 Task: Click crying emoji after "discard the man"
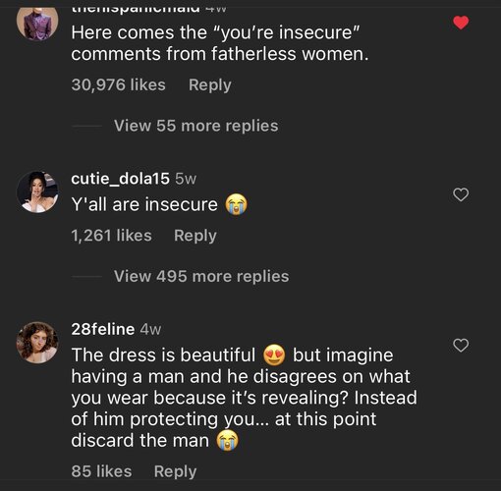(x=227, y=440)
